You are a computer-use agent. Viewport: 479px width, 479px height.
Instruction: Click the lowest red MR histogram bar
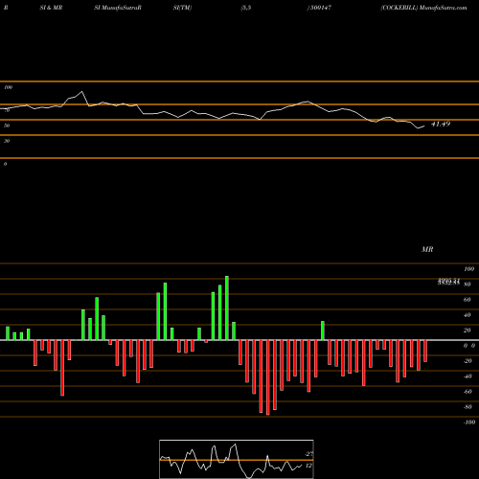(268, 377)
